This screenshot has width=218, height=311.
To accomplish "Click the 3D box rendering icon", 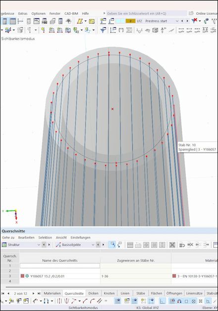I will 155,30.
